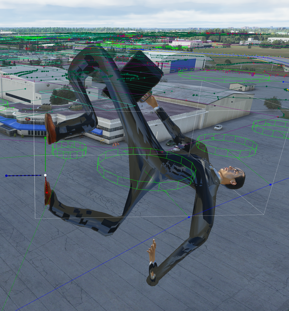Select the blue axis handle endpoint on the left
This screenshot has width=289, height=311.
(x=6, y=176)
